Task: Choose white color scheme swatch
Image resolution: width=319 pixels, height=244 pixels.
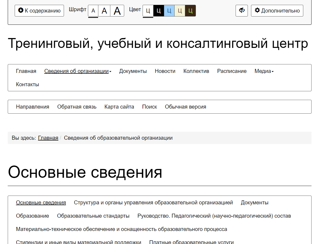Action: [148, 11]
